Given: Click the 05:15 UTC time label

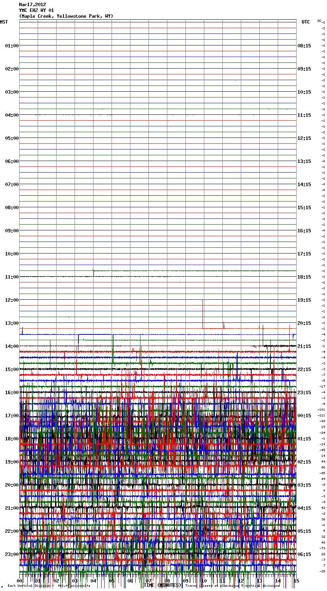Looking at the screenshot, I should coord(304,531).
